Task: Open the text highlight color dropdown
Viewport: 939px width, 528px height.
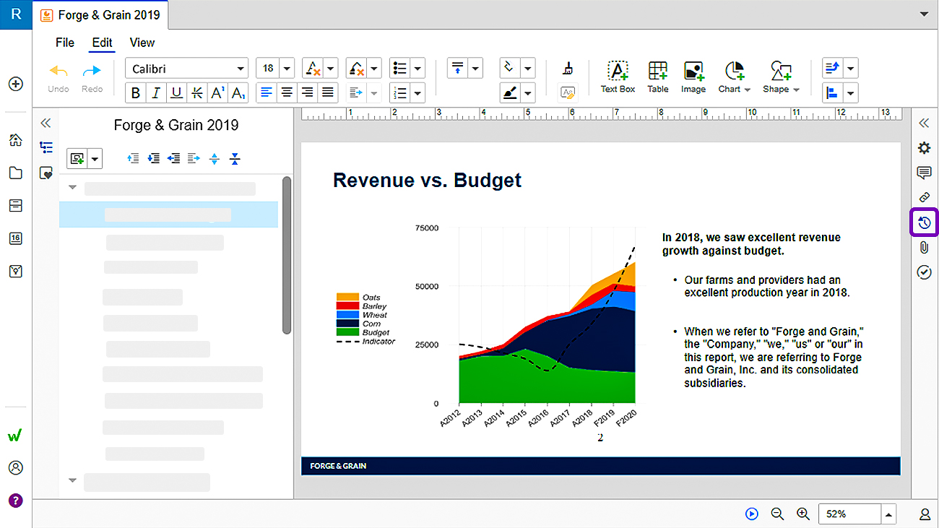Action: (373, 69)
